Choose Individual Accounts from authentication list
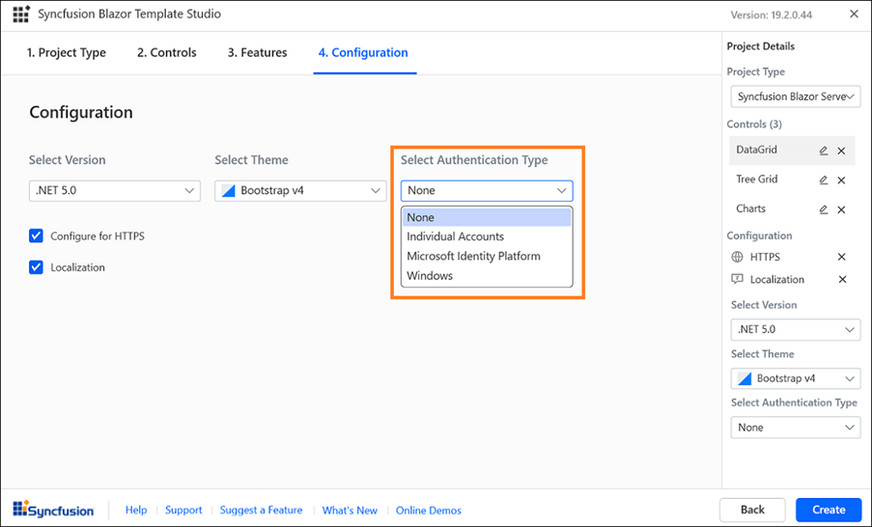Screen dimensions: 872x527 456,236
